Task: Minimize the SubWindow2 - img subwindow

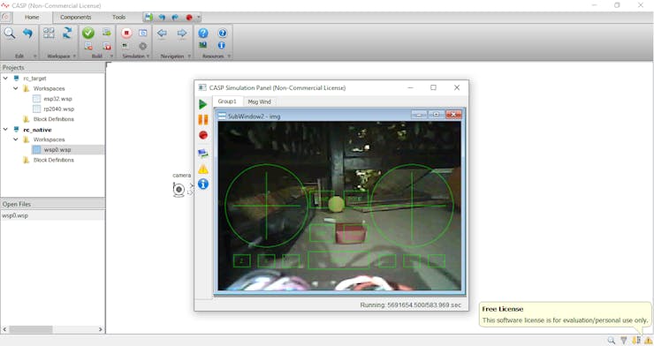Action: (419, 115)
